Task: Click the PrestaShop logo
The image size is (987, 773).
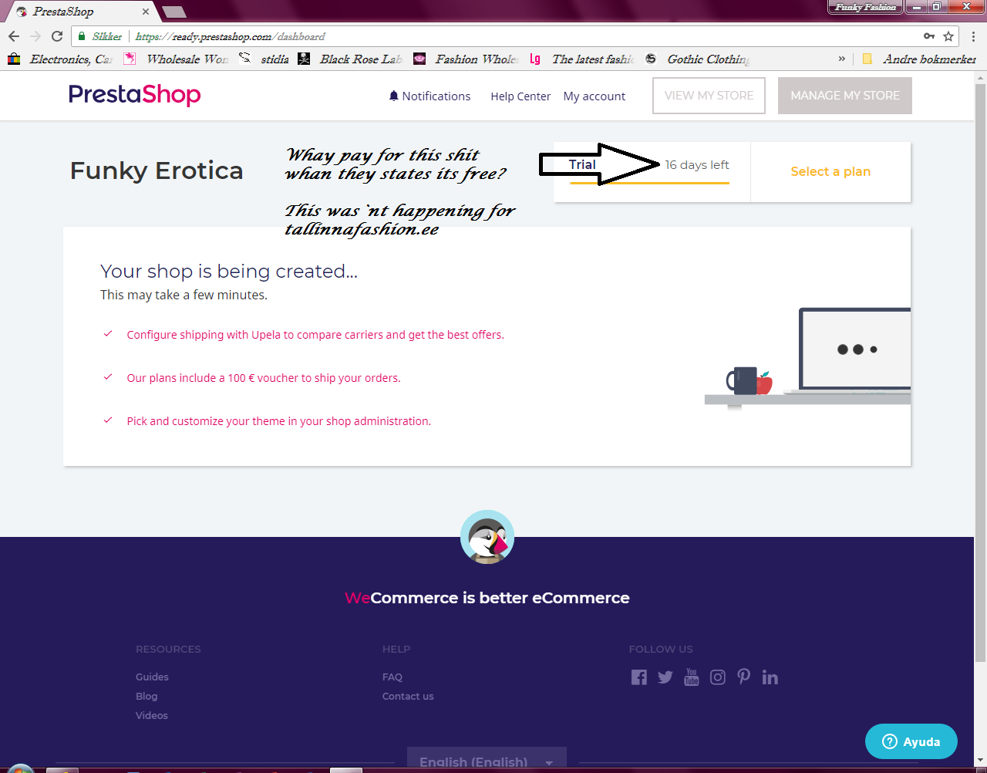Action: pos(134,95)
